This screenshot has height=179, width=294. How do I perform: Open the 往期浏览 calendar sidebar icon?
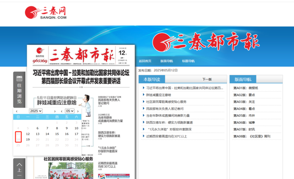tap(19, 78)
